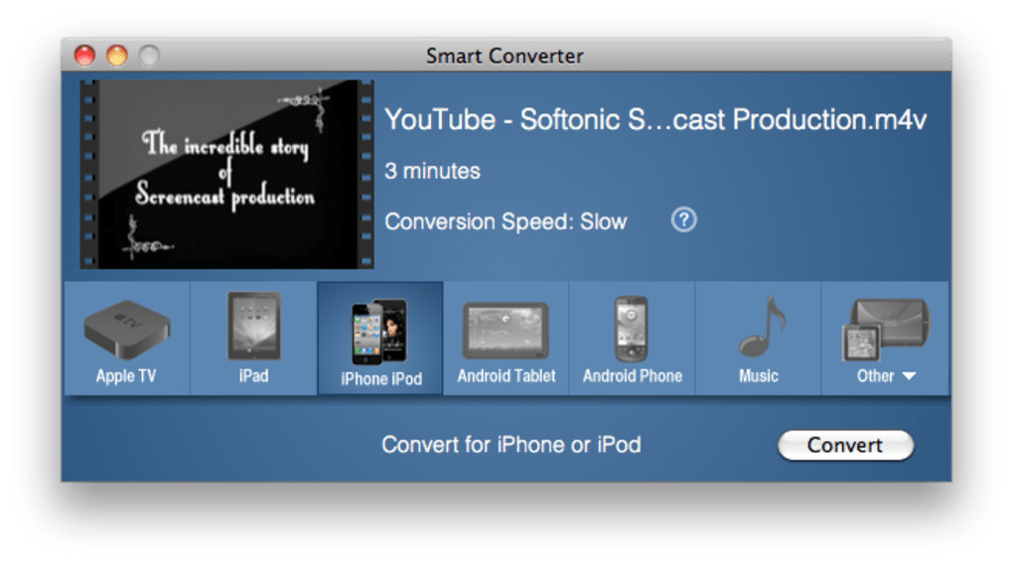
Task: Minimize the window with yellow button
Action: pyautogui.click(x=117, y=56)
